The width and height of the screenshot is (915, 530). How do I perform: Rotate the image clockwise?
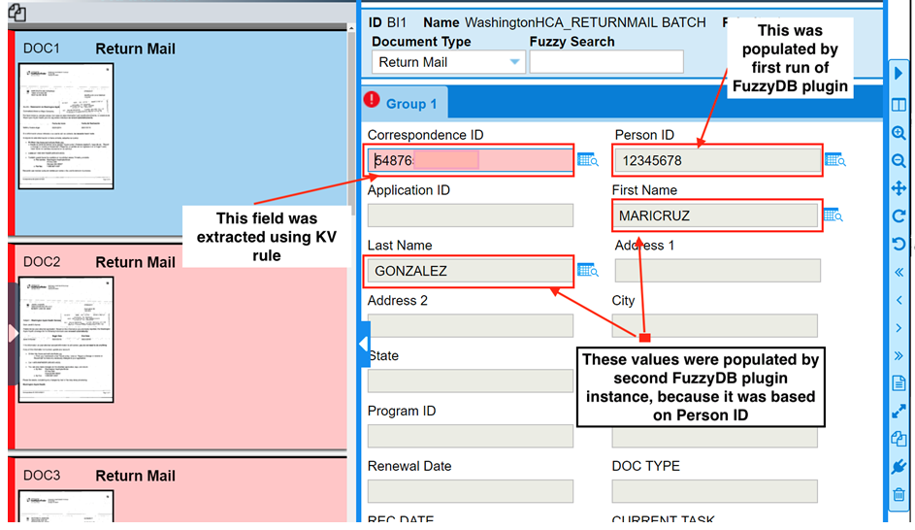pos(899,216)
